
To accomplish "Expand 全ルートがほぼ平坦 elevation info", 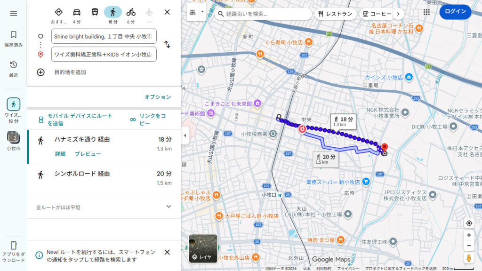I will [104, 207].
